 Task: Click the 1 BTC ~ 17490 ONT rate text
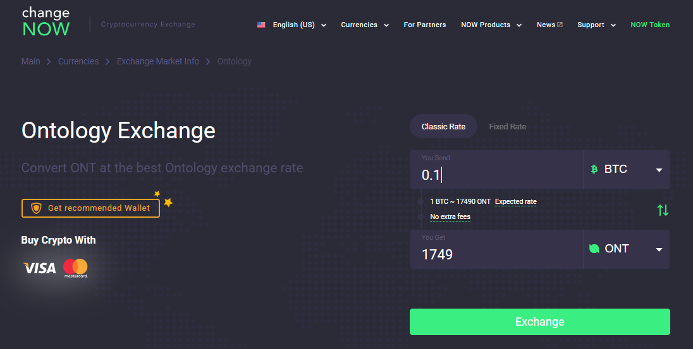[460, 201]
